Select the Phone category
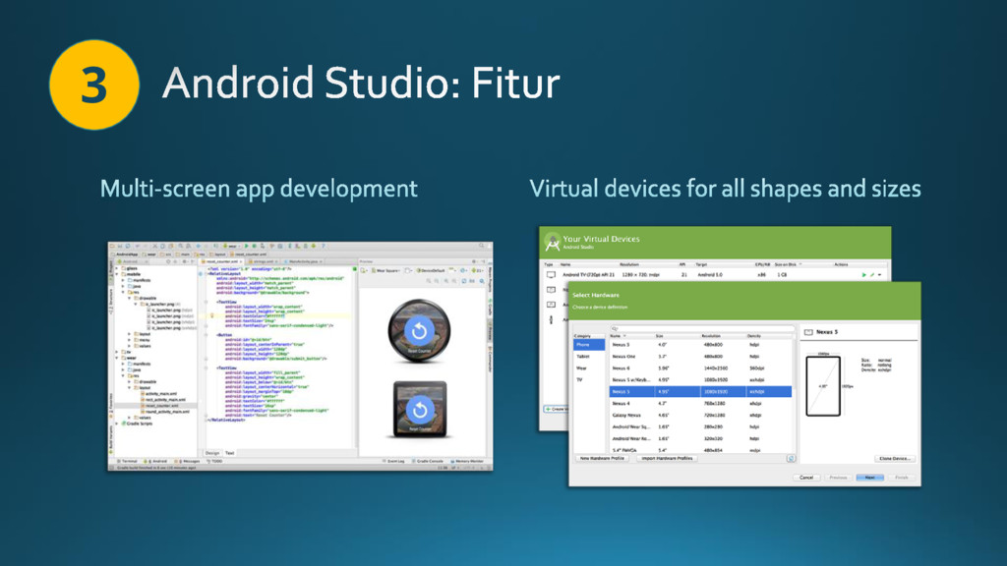 (588, 345)
